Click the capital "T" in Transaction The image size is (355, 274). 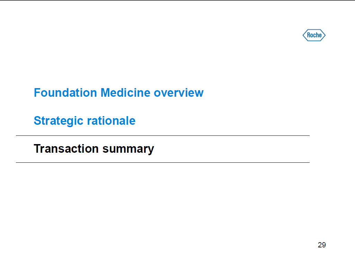[x=37, y=149]
